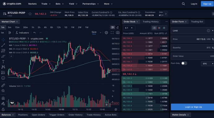214x118 pixels.
Task: Click the Quantity input field
Action: coord(192,48)
